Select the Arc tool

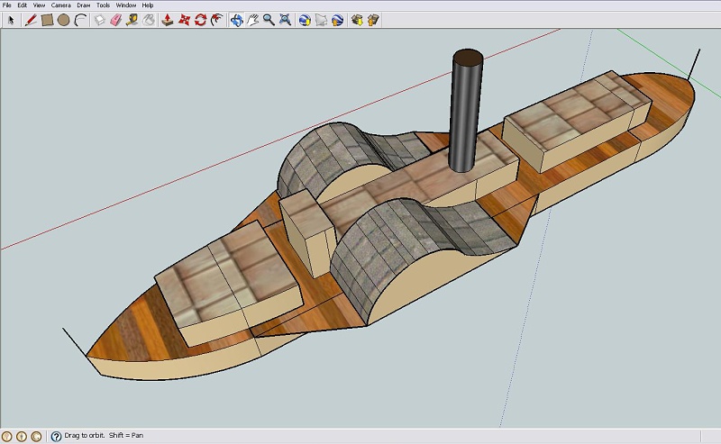79,19
